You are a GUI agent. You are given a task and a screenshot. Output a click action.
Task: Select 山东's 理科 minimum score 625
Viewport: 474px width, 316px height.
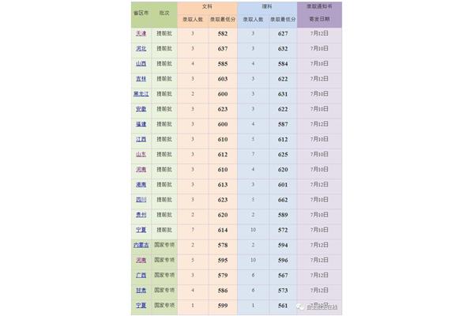[x=283, y=155]
